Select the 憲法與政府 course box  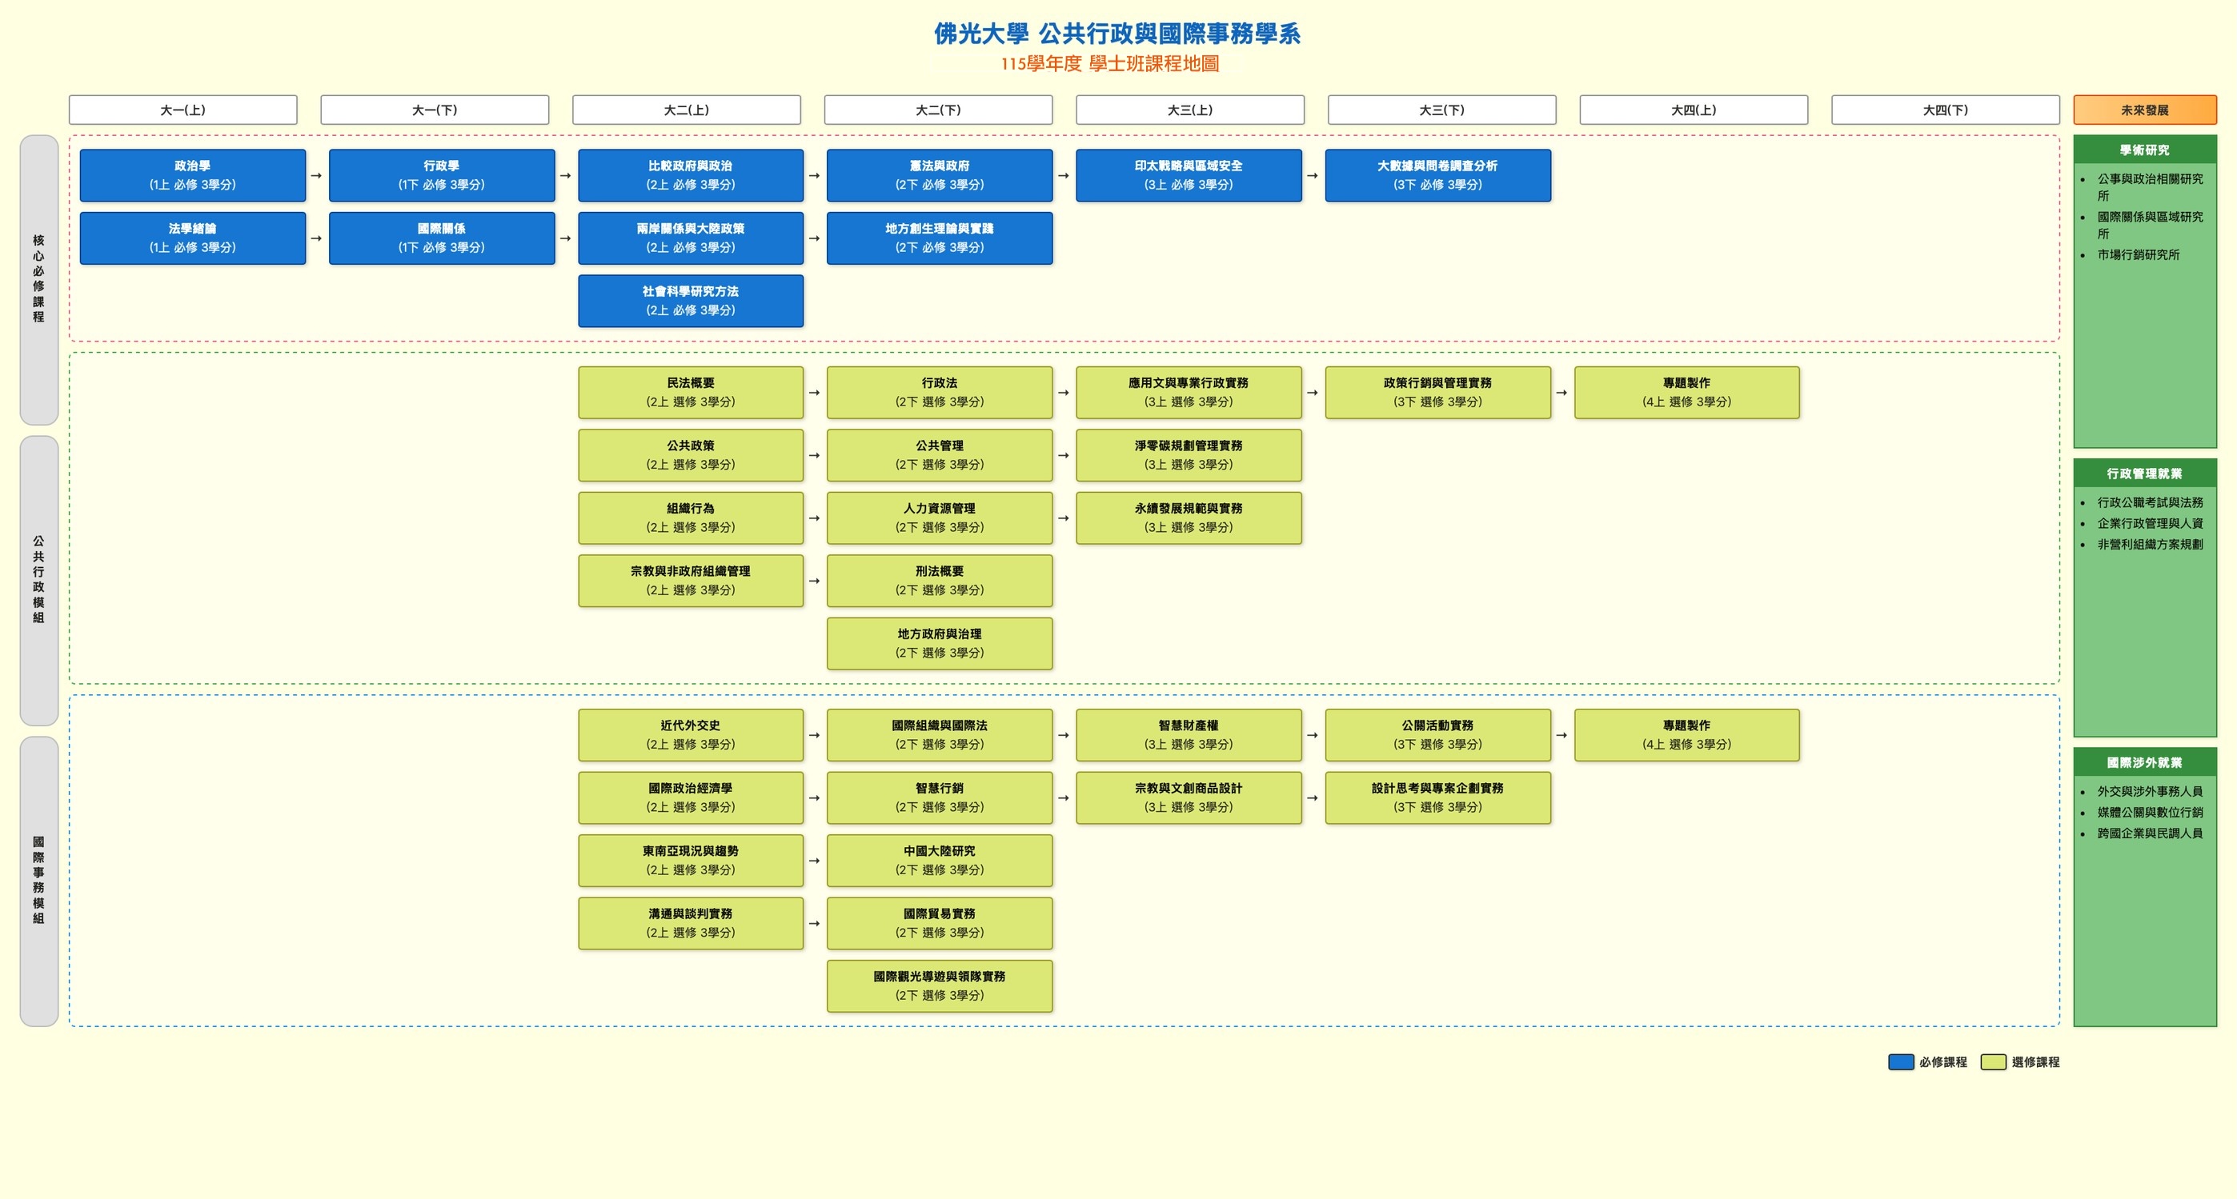940,175
